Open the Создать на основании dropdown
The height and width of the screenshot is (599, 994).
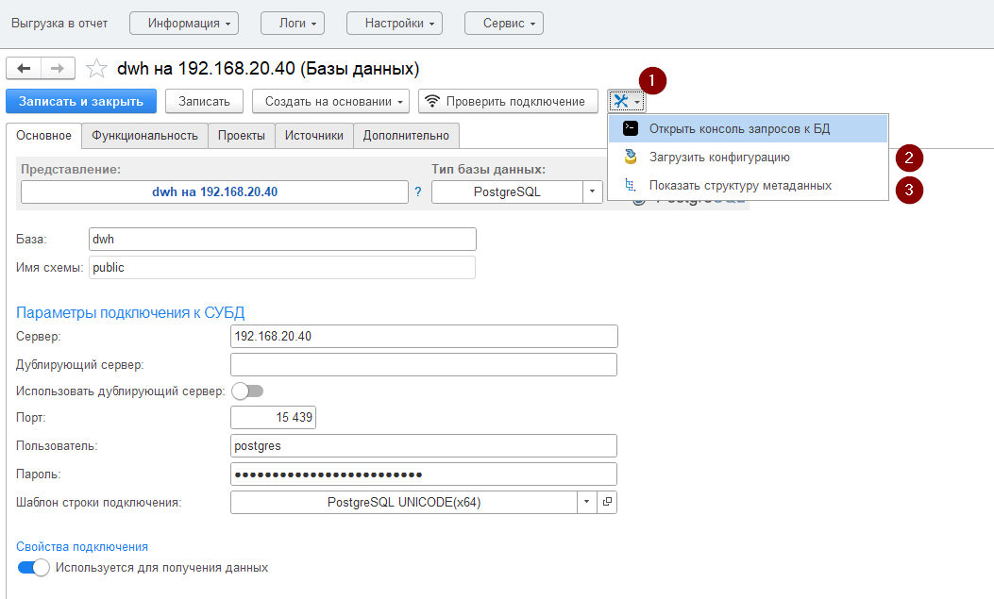(x=334, y=101)
